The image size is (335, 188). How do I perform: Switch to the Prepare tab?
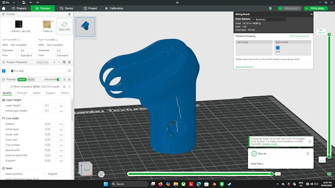[x=19, y=8]
